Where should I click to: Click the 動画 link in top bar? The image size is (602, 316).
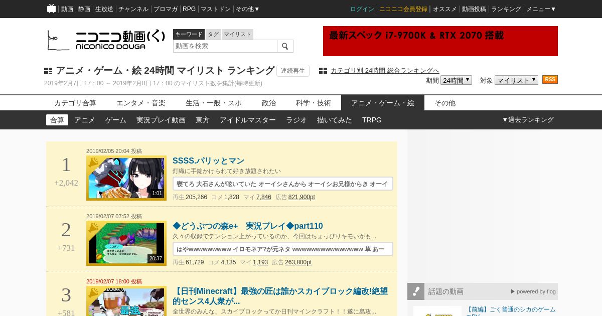click(x=67, y=9)
